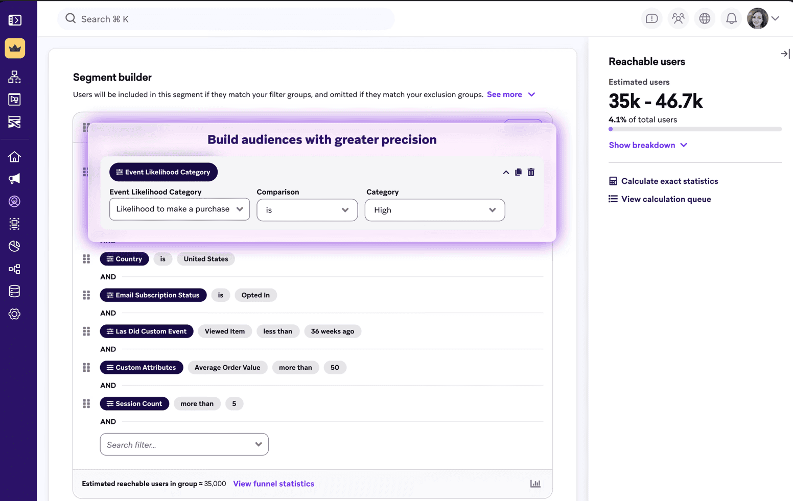The height and width of the screenshot is (501, 793).
Task: Open the segments square icon in sidebar
Action: click(x=14, y=224)
